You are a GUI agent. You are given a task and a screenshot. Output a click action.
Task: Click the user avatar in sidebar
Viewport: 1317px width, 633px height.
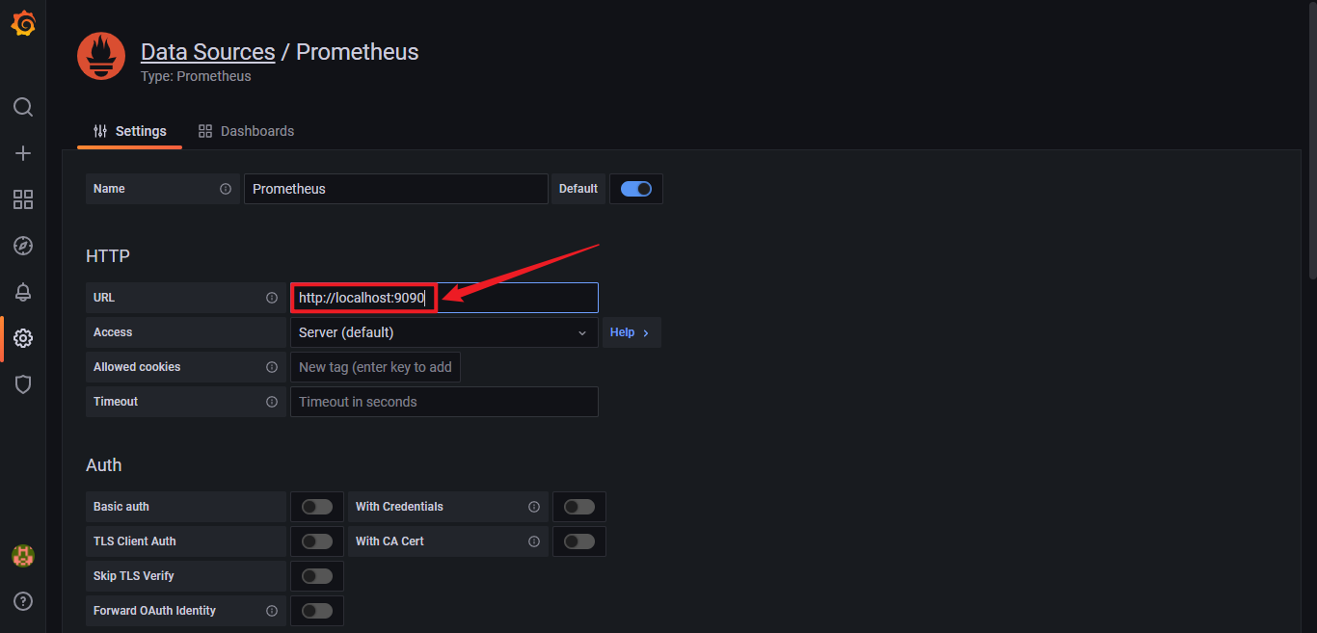(23, 556)
